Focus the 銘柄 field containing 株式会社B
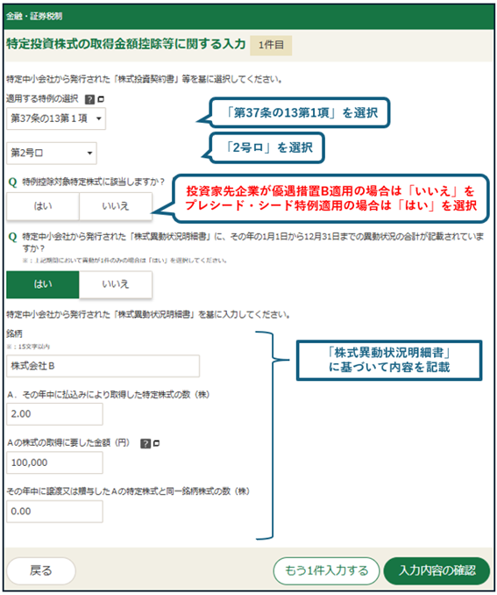This screenshot has height=595, width=497. point(103,366)
